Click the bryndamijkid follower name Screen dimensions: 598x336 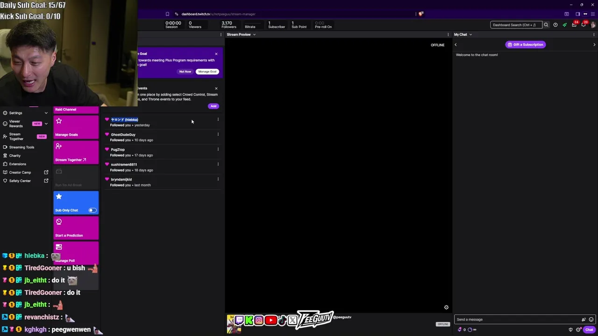[121, 179]
